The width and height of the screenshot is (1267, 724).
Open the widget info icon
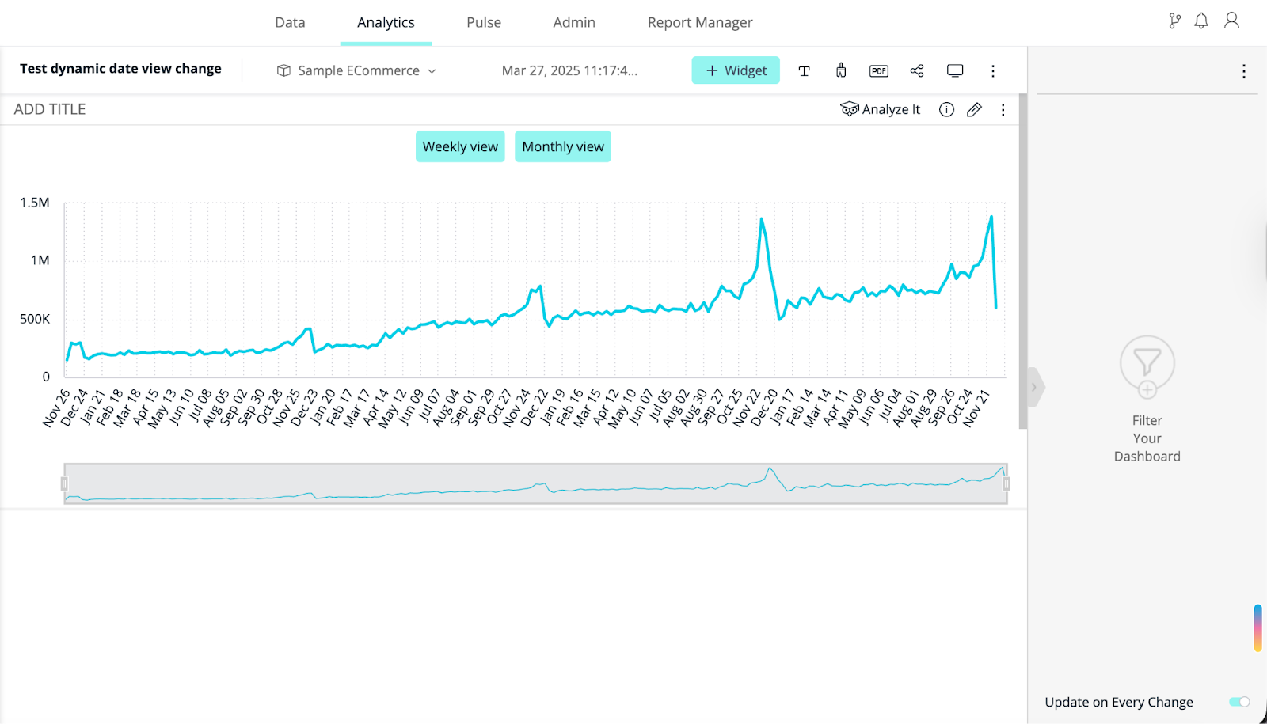click(946, 110)
